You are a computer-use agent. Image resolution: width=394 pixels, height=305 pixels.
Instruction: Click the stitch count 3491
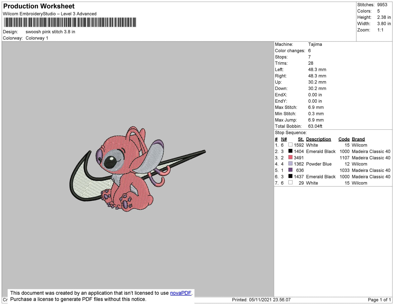point(299,158)
